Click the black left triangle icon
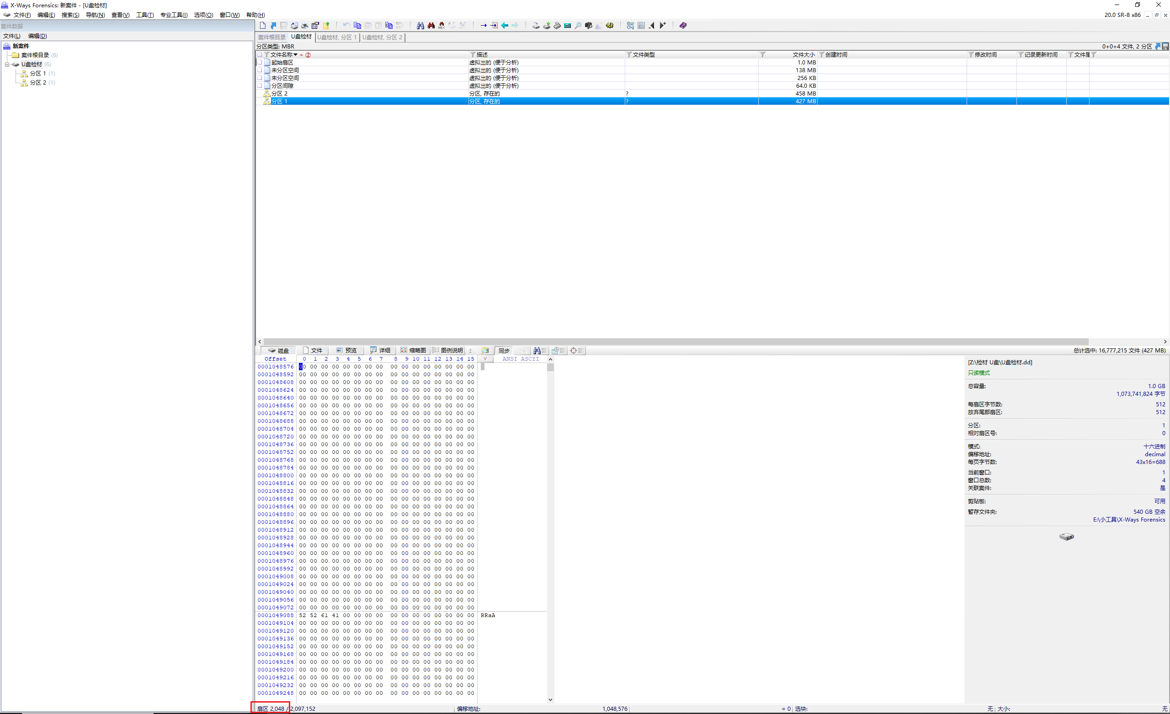Image resolution: width=1170 pixels, height=714 pixels. [651, 26]
